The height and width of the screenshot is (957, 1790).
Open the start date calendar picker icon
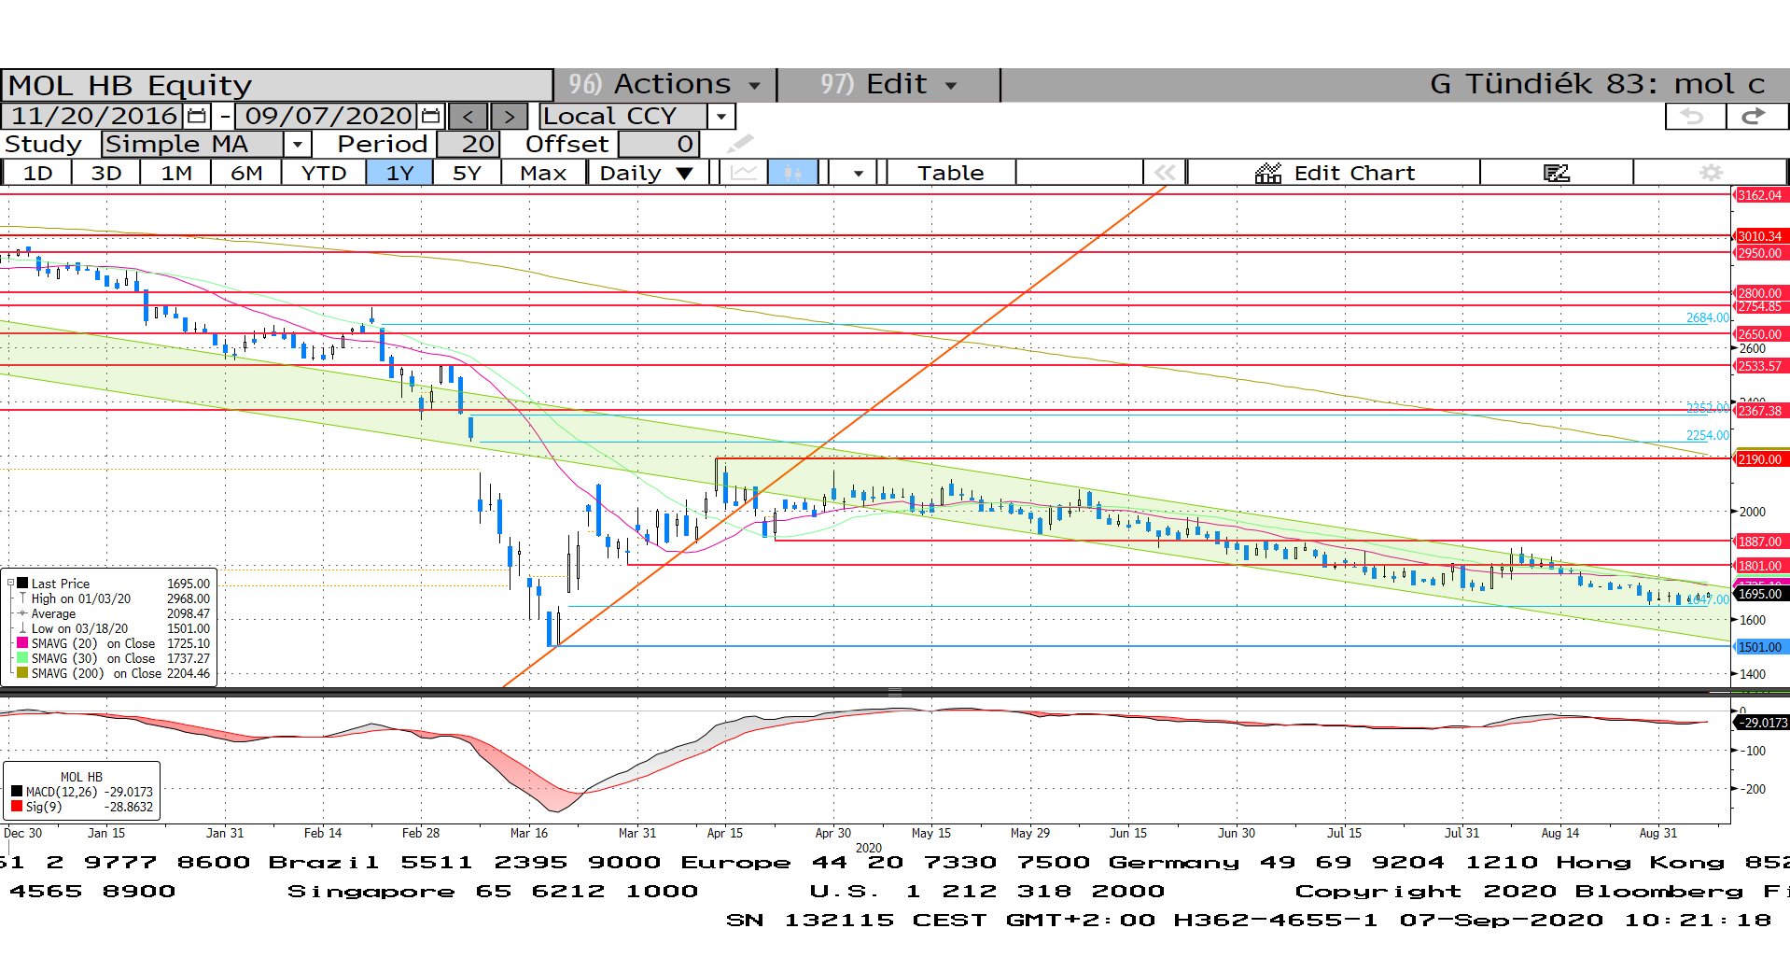(x=197, y=116)
